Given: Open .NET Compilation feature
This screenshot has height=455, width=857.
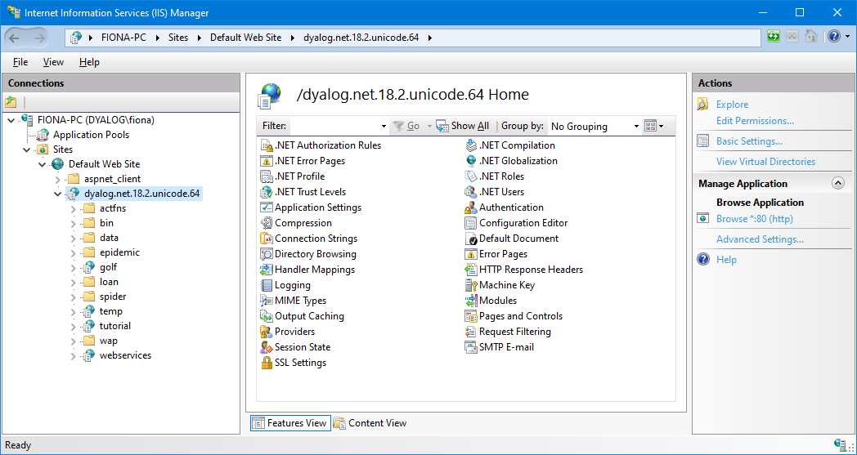Looking at the screenshot, I should point(510,145).
